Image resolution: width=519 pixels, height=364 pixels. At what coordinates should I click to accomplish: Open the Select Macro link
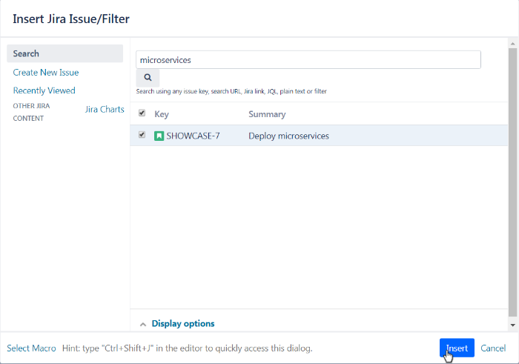coord(31,348)
